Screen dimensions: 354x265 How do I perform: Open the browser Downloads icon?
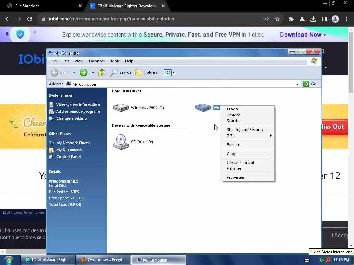click(313, 19)
